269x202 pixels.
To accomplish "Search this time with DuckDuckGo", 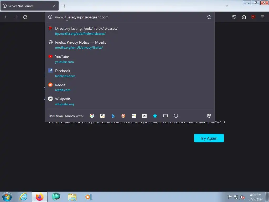I will (123, 116).
